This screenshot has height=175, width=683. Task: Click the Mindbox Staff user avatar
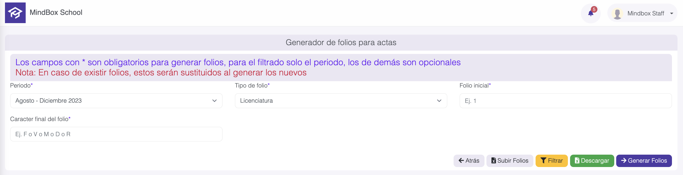tap(617, 13)
